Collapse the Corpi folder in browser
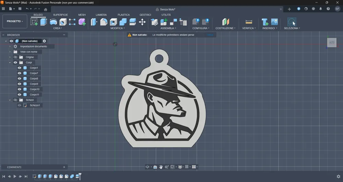 [10, 63]
